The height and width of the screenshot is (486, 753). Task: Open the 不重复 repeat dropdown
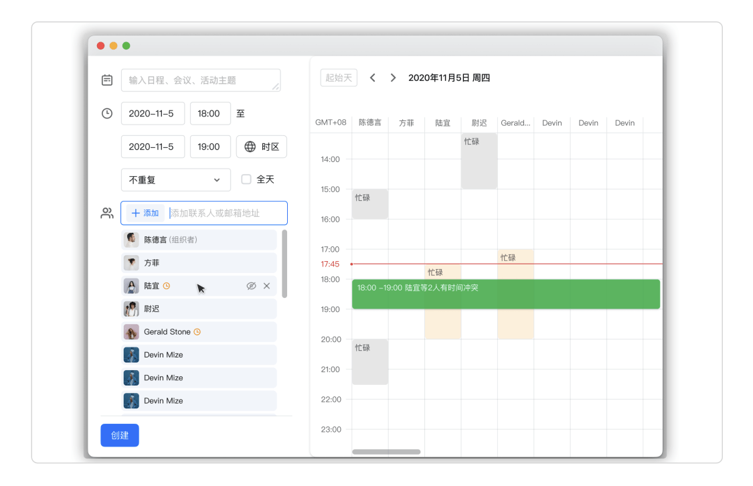[176, 179]
